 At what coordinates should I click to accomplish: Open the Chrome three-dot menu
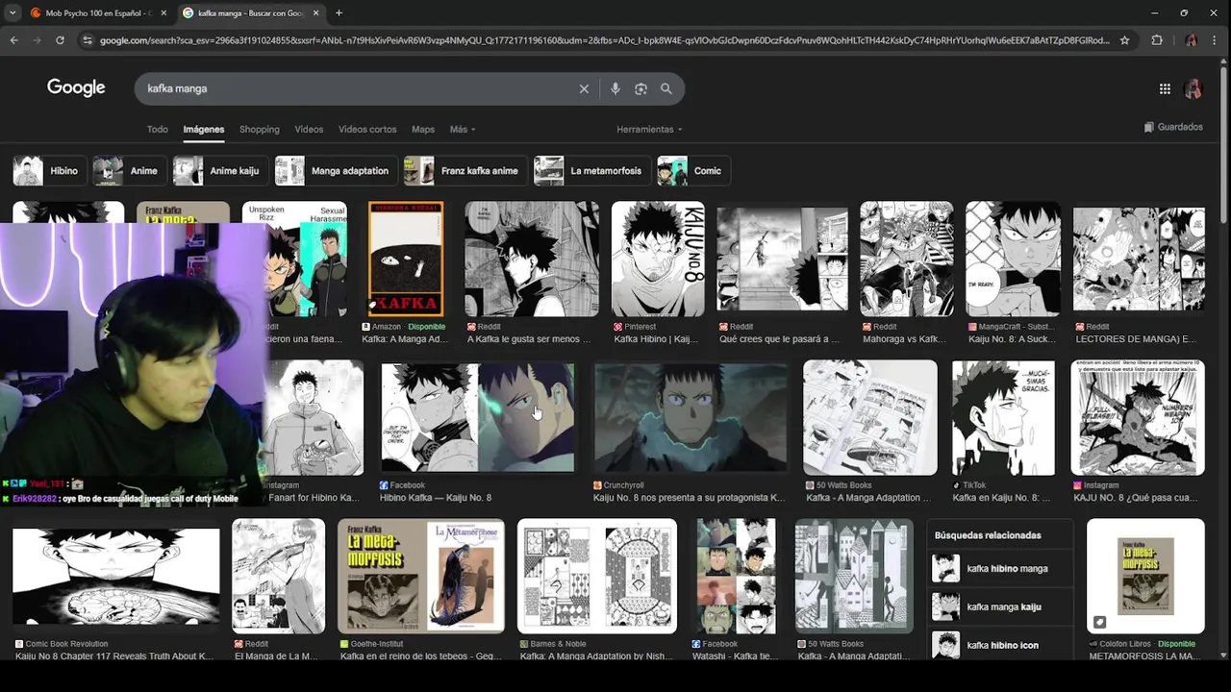click(1216, 40)
